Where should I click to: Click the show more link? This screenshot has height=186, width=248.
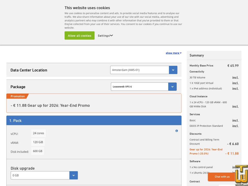173,53
